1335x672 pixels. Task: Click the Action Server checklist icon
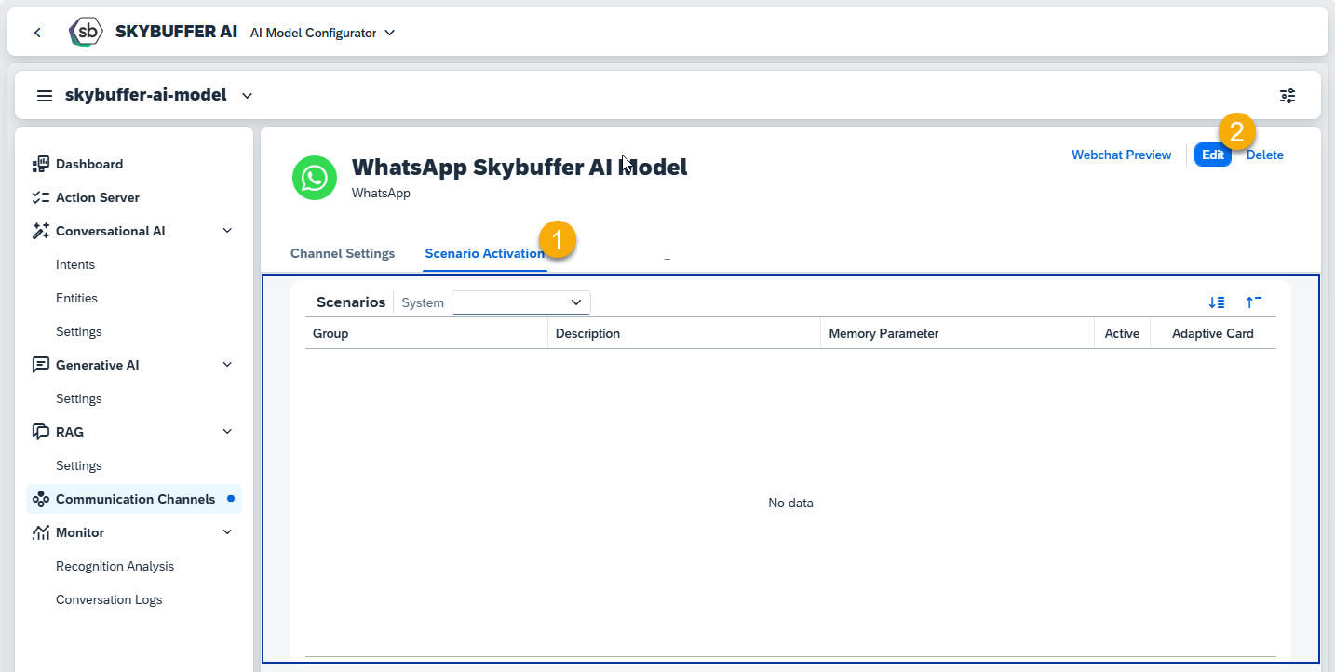(x=40, y=197)
